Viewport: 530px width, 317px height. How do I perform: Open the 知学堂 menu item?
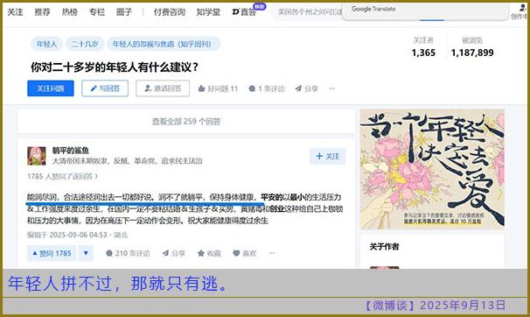click(208, 12)
